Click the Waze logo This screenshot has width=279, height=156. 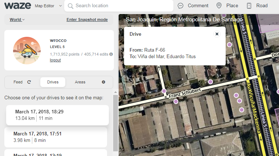tap(18, 6)
